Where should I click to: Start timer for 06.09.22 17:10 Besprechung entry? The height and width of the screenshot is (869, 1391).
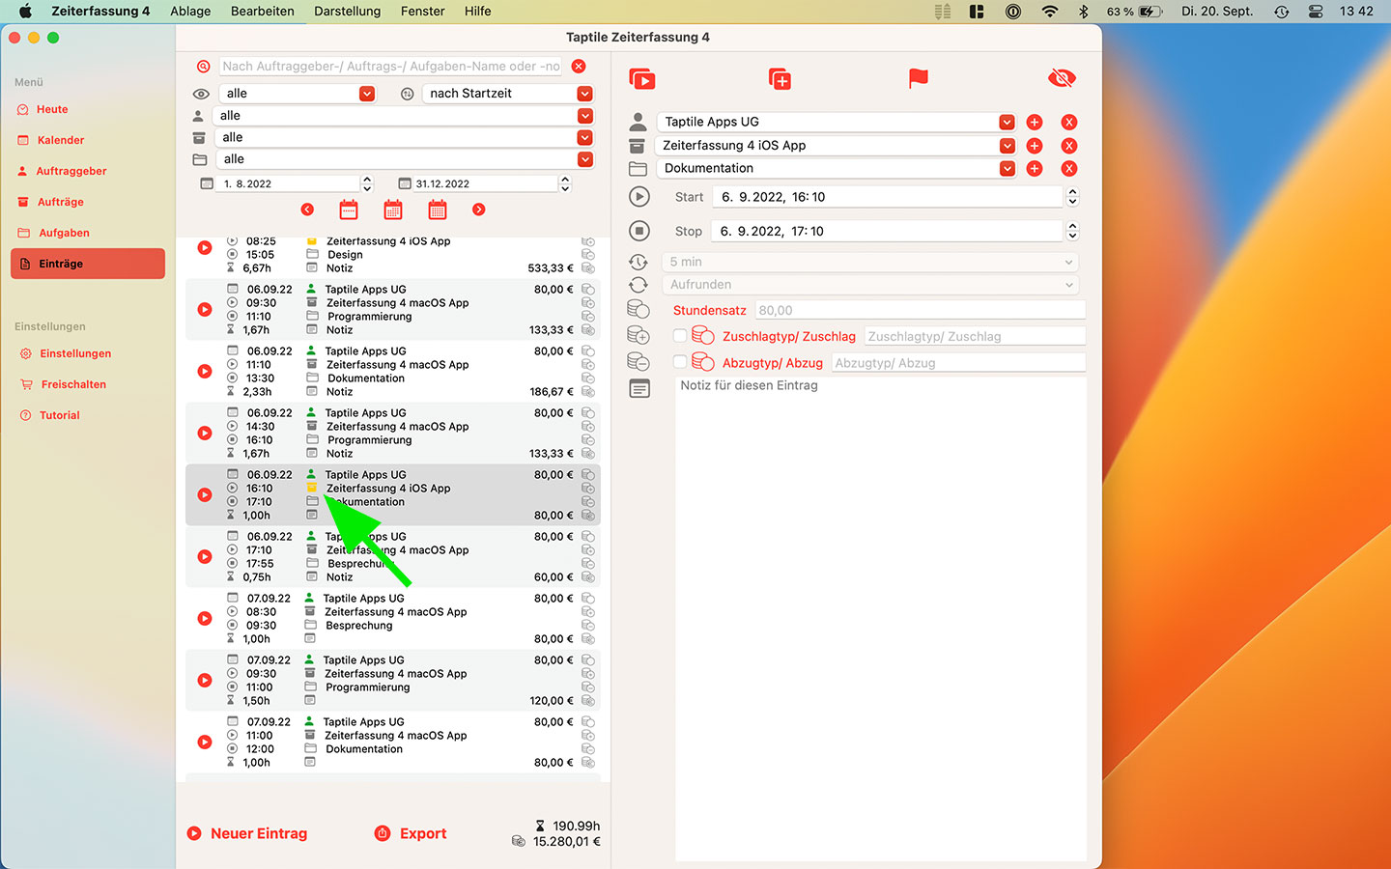205,557
